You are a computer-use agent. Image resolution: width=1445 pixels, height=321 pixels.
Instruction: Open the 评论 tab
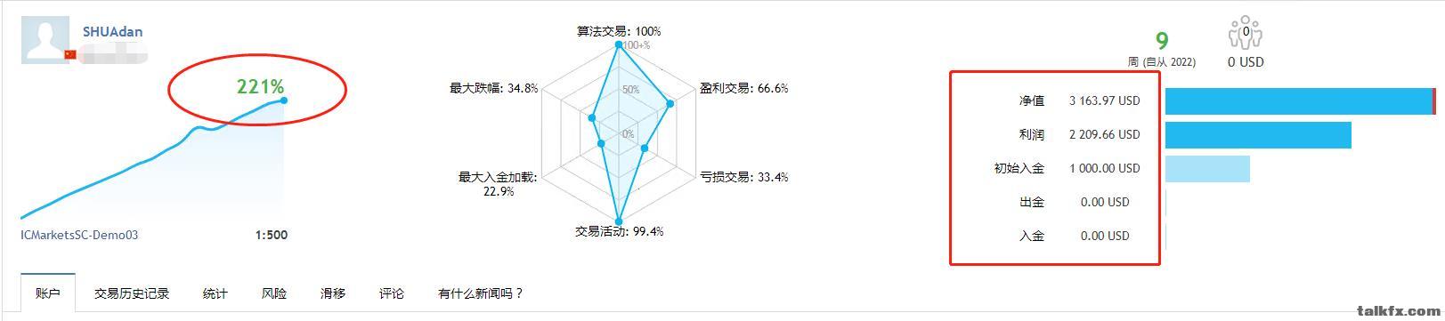pos(392,293)
